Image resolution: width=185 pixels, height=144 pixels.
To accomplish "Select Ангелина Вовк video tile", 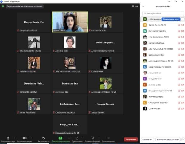I will coord(70,42).
